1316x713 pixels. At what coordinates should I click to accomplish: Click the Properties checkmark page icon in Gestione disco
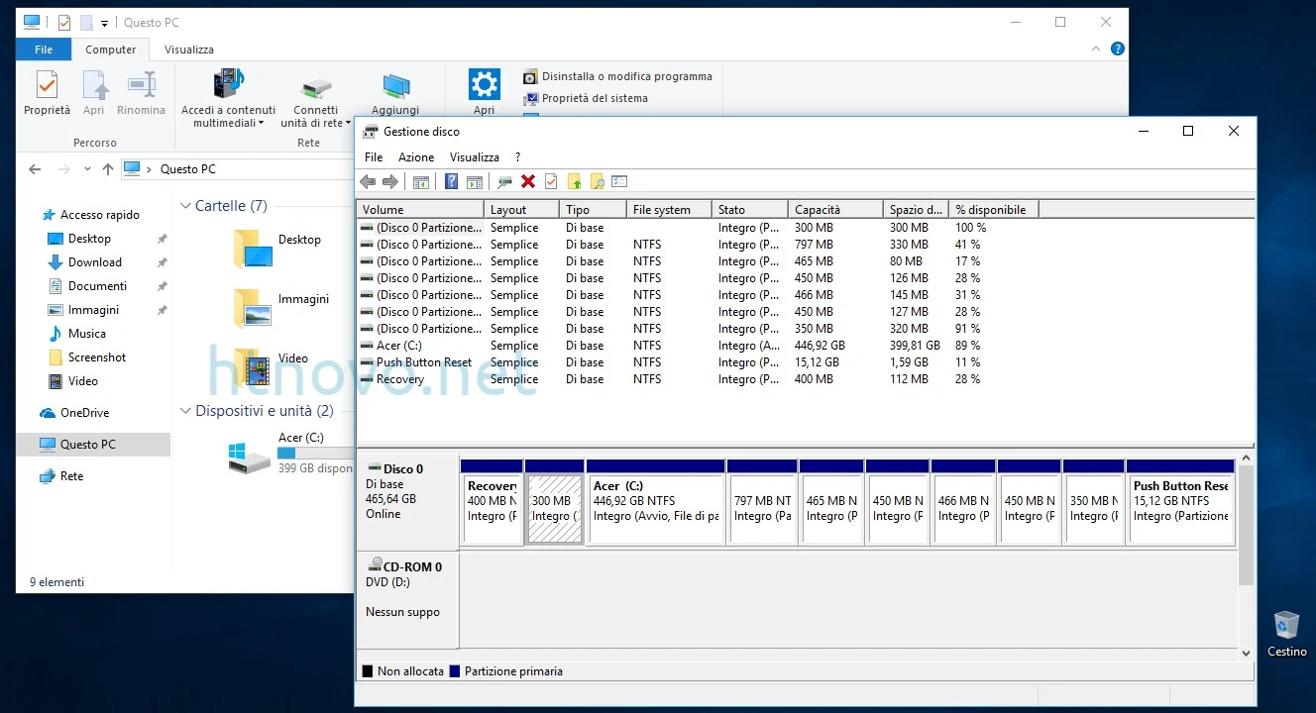point(551,181)
